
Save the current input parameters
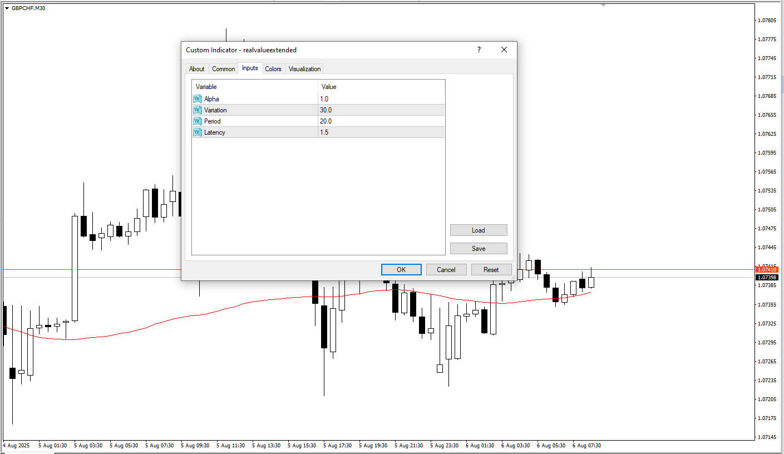click(479, 248)
